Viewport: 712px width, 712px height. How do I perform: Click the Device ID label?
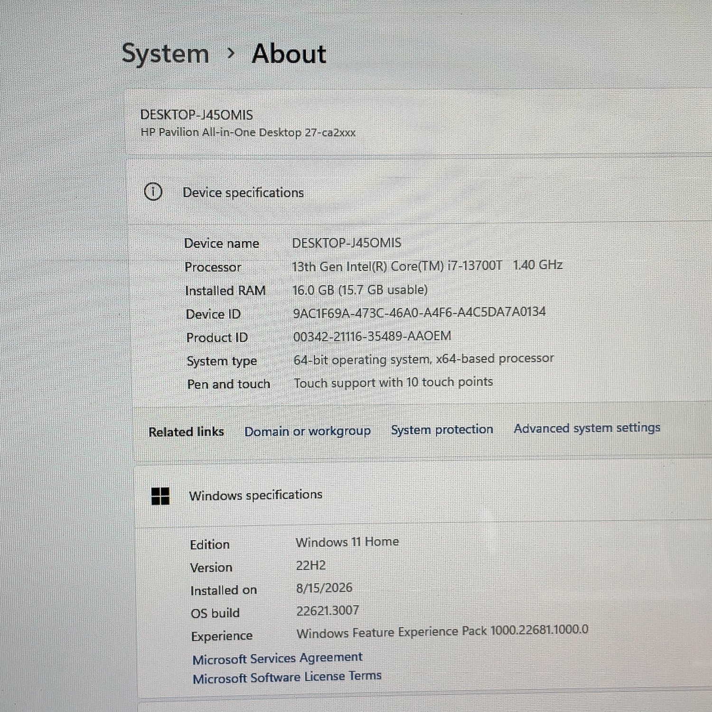pyautogui.click(x=213, y=314)
